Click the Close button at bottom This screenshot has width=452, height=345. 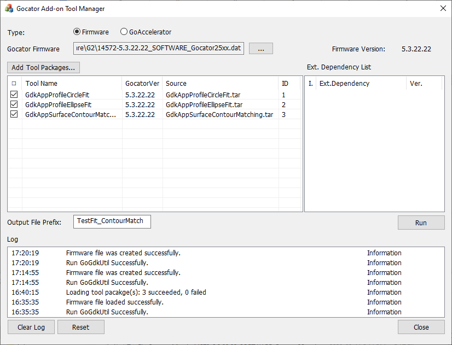(x=421, y=327)
